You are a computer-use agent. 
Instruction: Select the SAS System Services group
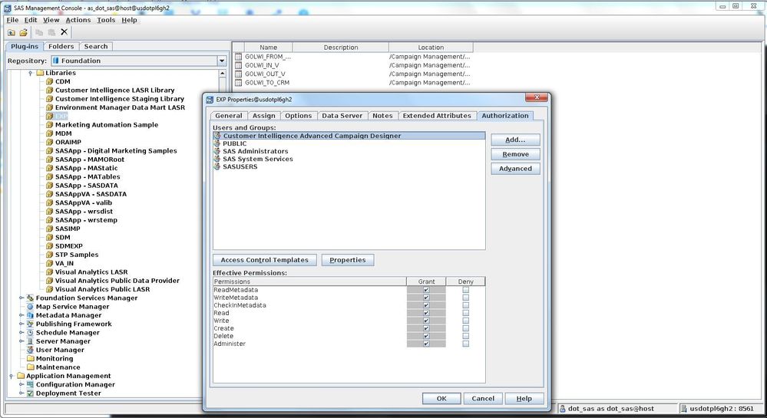258,159
